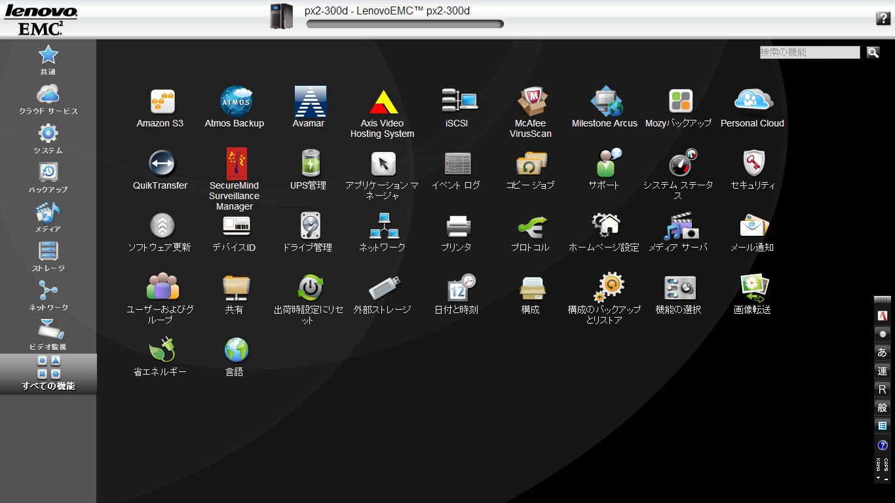
Task: Open help with question mark button
Action: pos(883,18)
